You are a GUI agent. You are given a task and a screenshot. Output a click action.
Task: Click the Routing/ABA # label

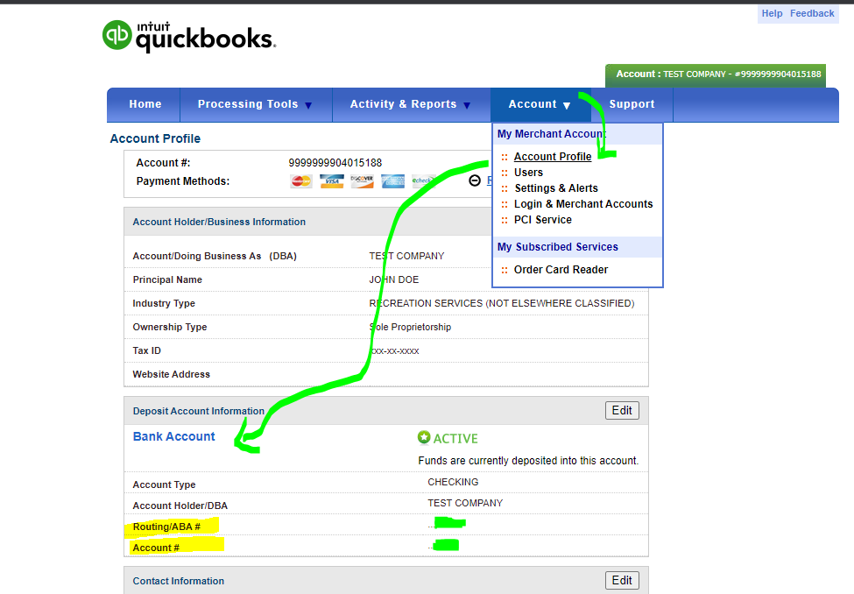point(166,527)
